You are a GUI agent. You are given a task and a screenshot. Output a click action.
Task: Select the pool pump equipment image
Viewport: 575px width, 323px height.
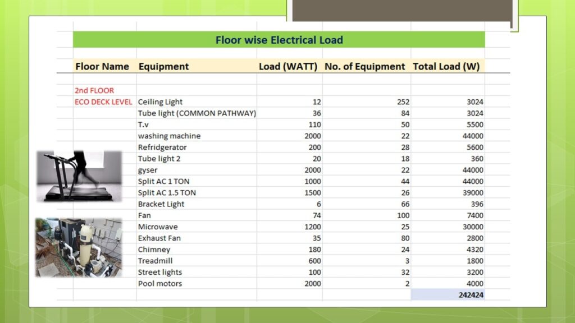79,247
